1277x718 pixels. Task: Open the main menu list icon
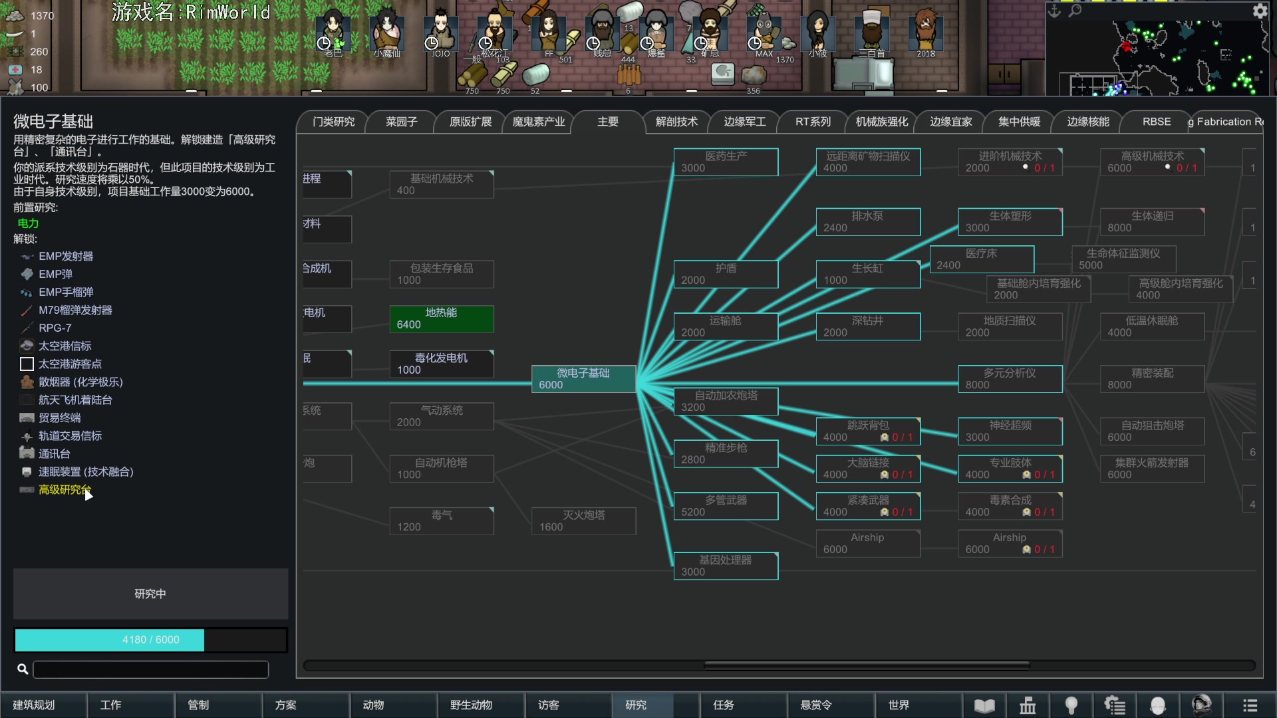pos(1250,705)
